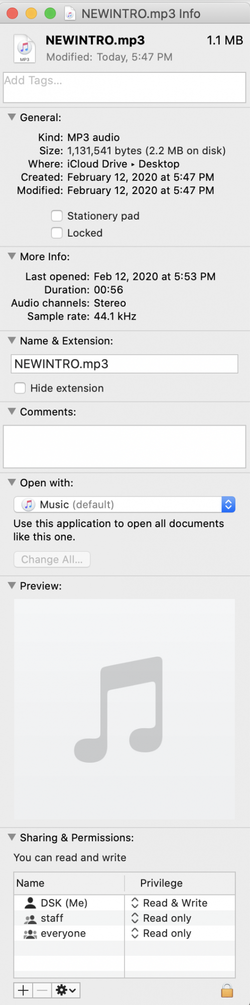Check the Locked checkbox

pyautogui.click(x=57, y=233)
